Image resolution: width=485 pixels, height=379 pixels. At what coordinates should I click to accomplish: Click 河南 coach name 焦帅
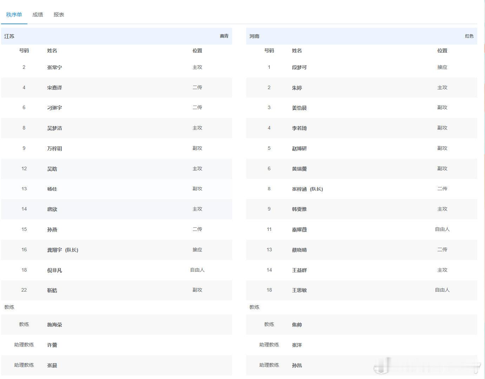tap(297, 325)
